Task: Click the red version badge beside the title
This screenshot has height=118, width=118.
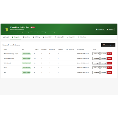Action: 33,27
